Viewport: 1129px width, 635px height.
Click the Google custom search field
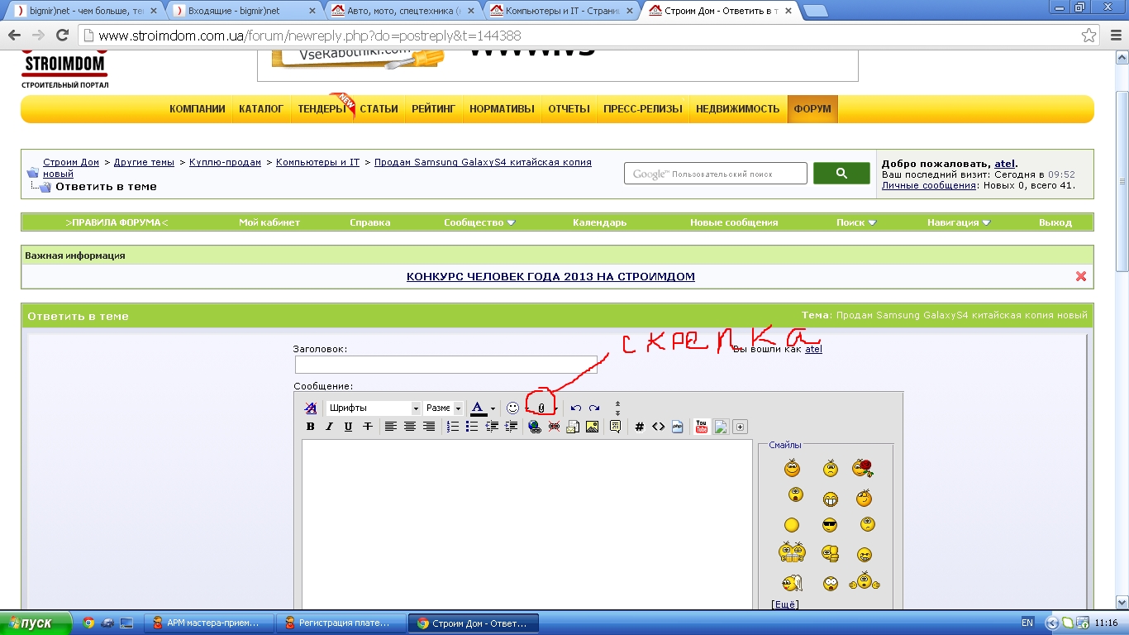(x=716, y=174)
